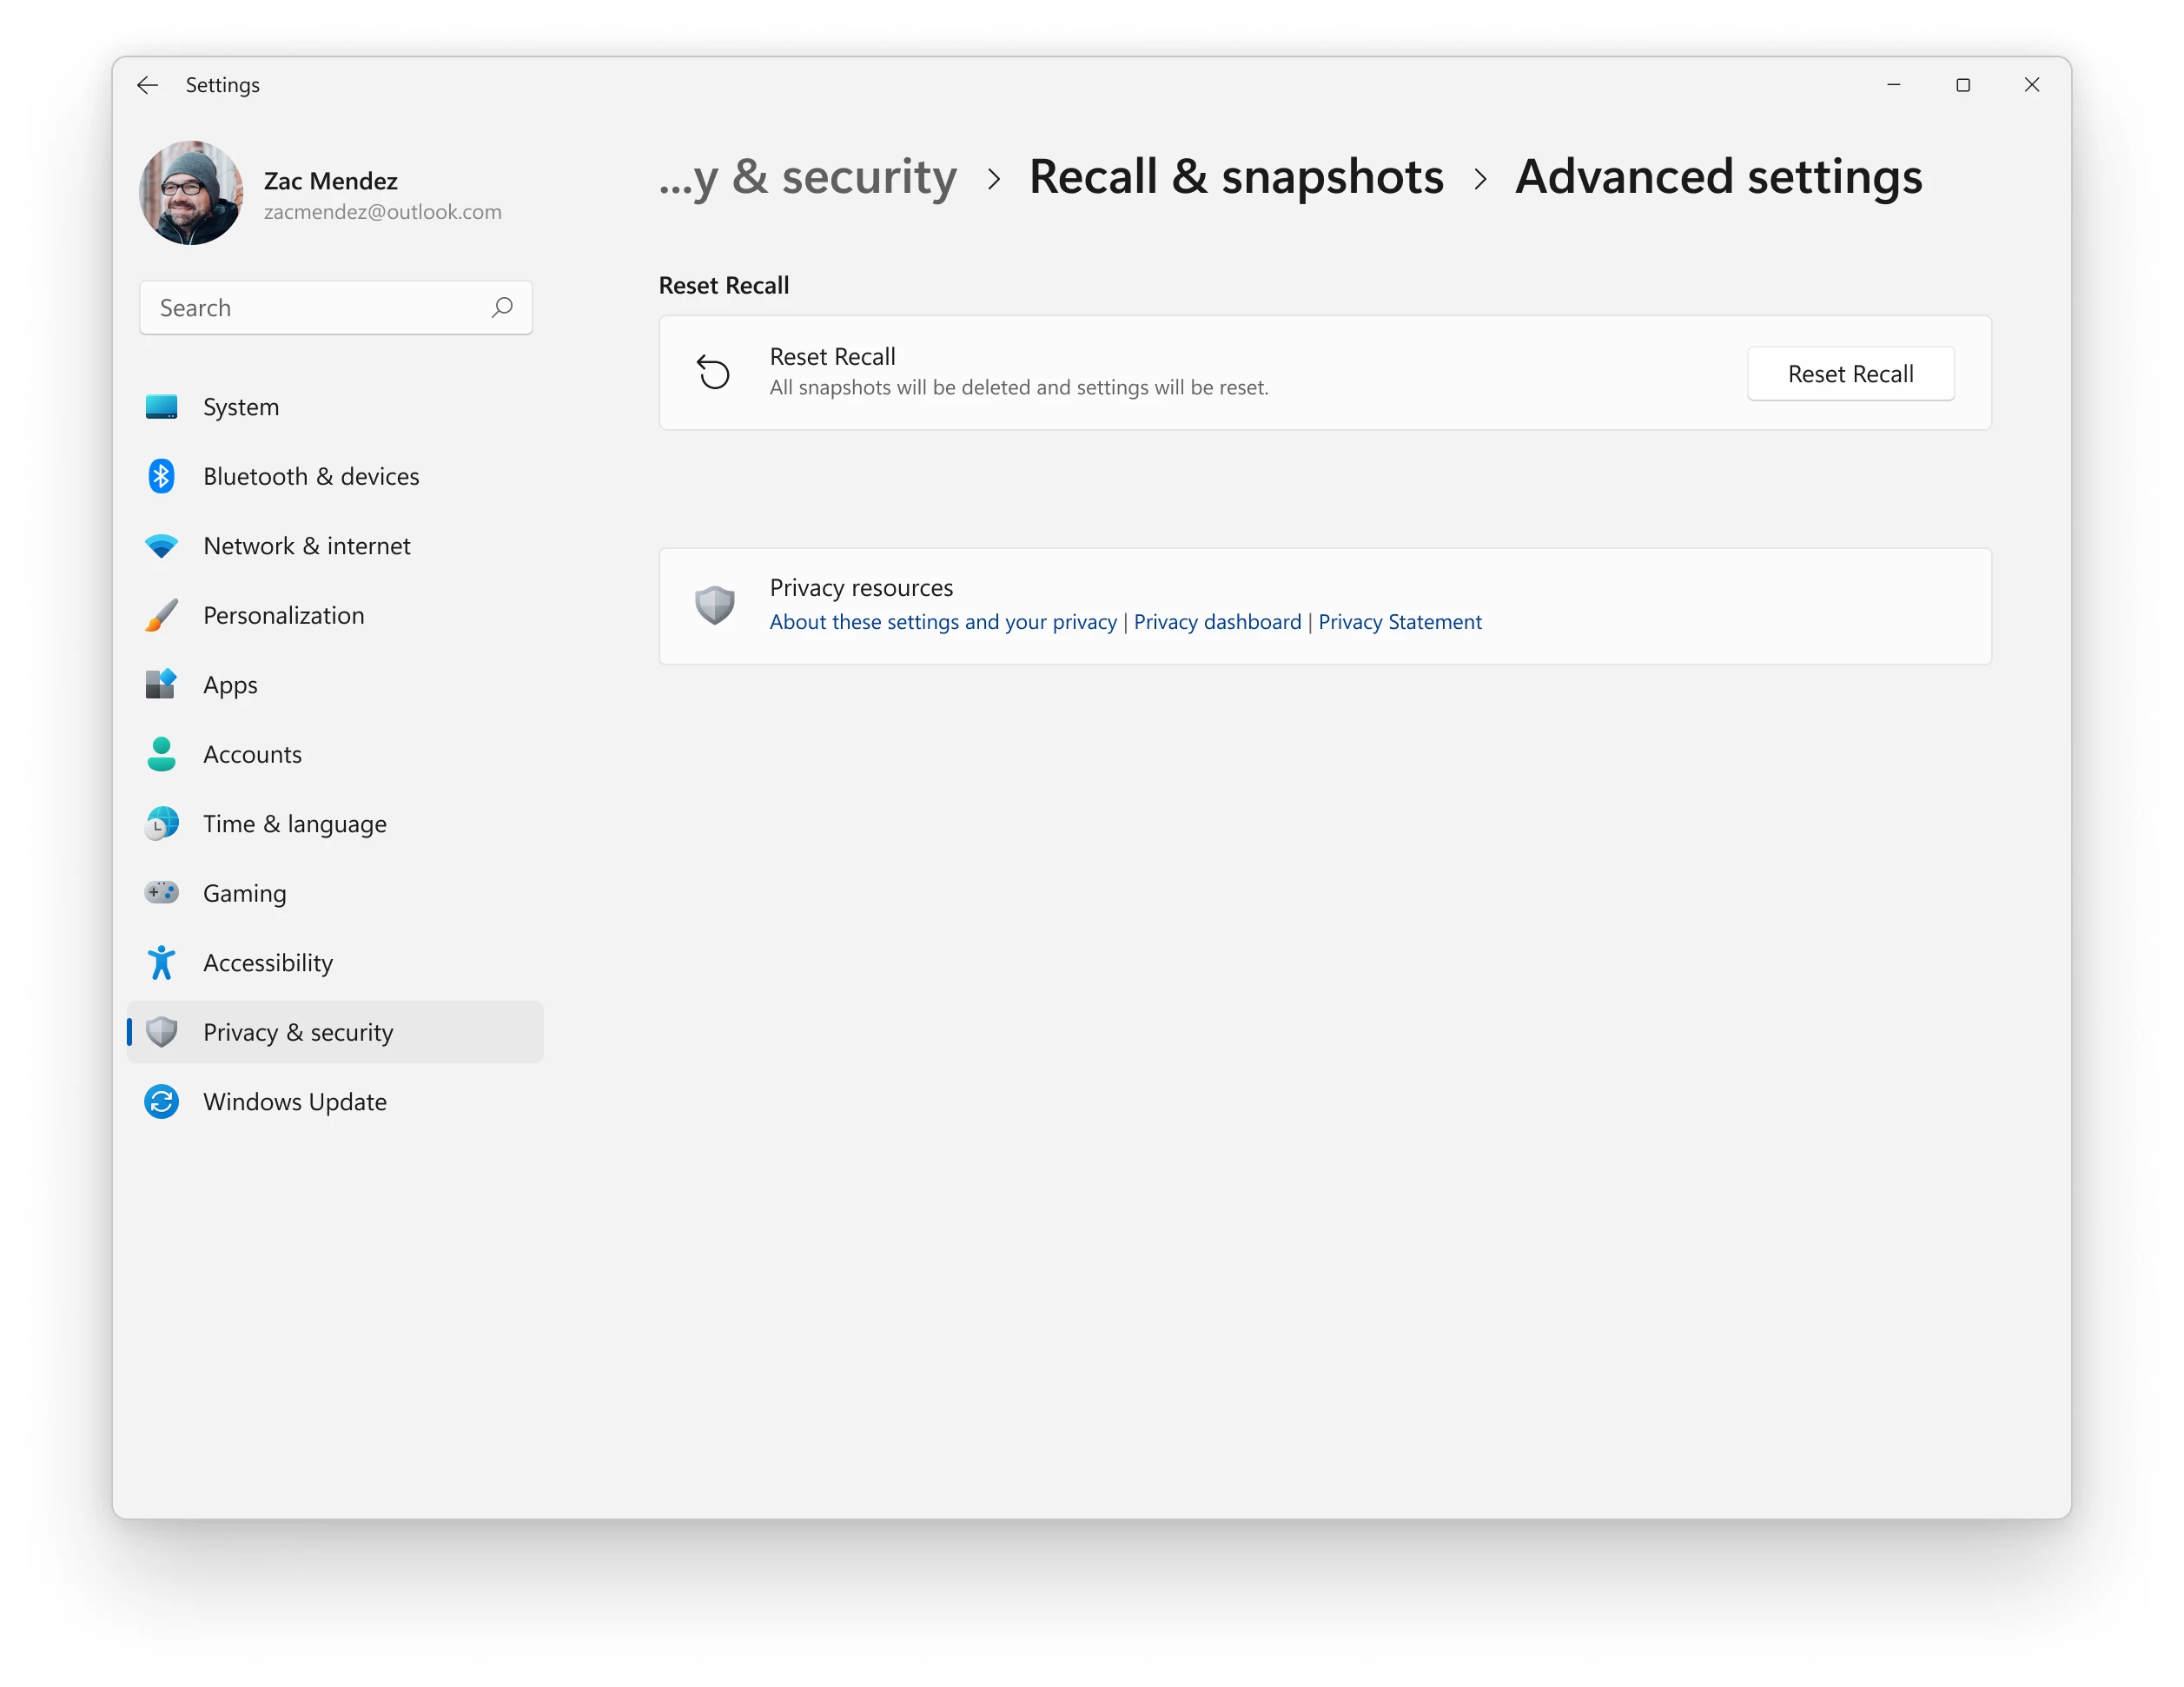
Task: Open the Apps category
Action: [x=335, y=685]
